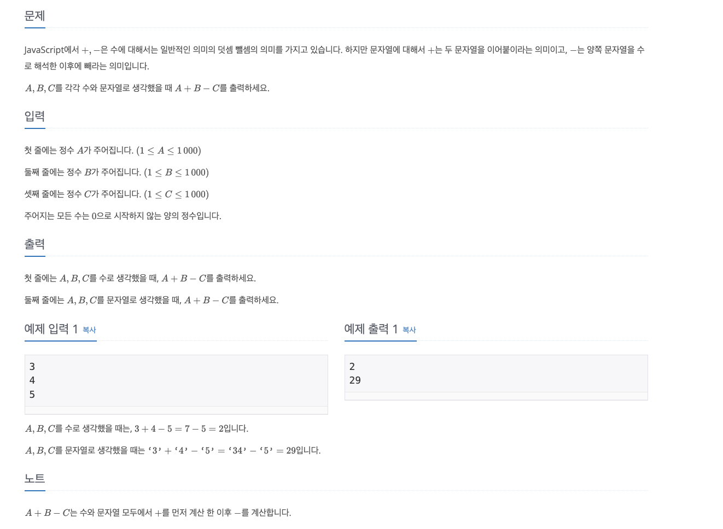The image size is (723, 529).
Task: Select the number 3 in the sample input
Action: [x=32, y=366]
